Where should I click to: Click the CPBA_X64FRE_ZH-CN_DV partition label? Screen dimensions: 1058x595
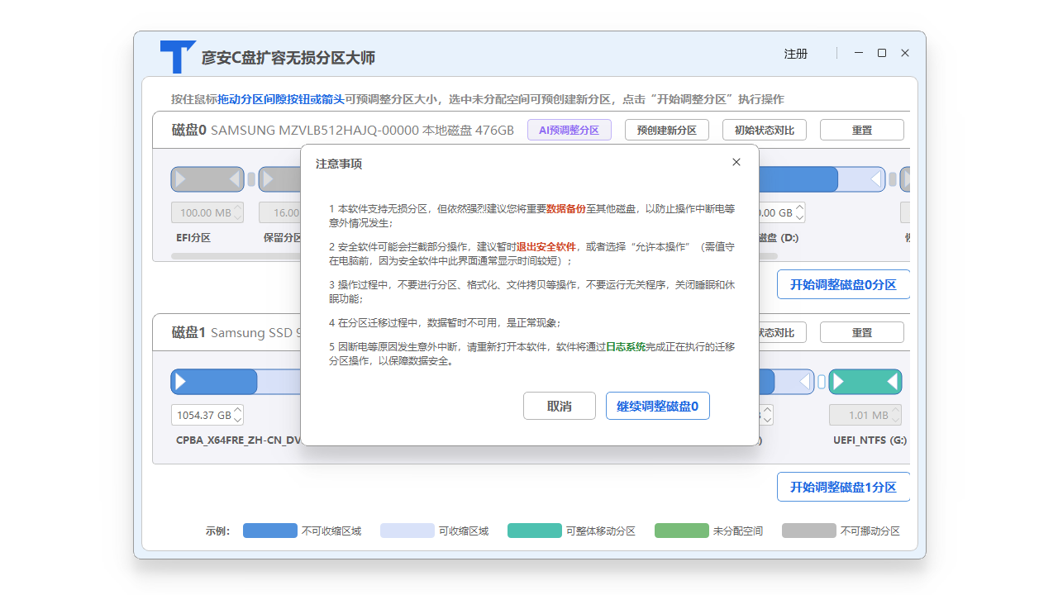pos(239,440)
